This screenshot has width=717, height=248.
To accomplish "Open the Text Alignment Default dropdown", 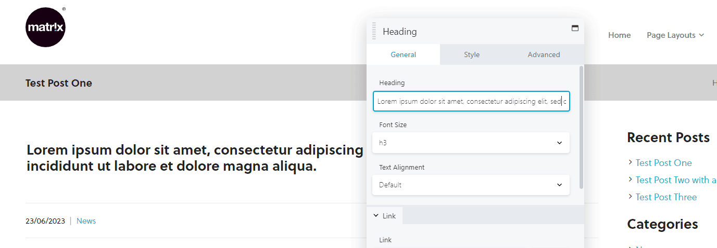I will point(471,185).
